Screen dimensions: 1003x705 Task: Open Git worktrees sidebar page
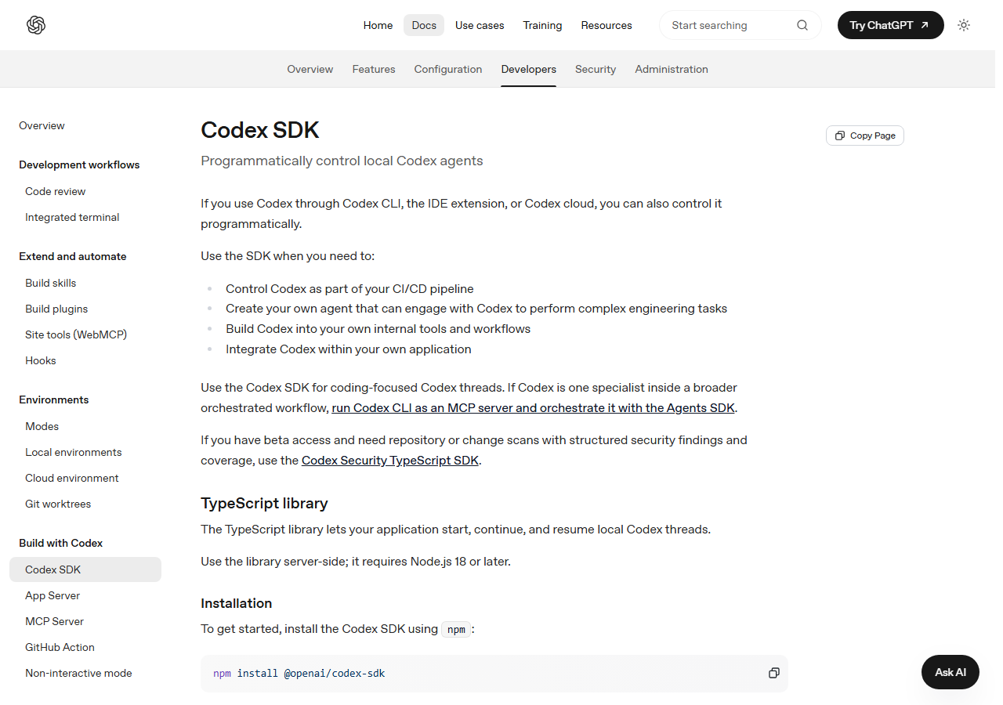click(x=58, y=504)
